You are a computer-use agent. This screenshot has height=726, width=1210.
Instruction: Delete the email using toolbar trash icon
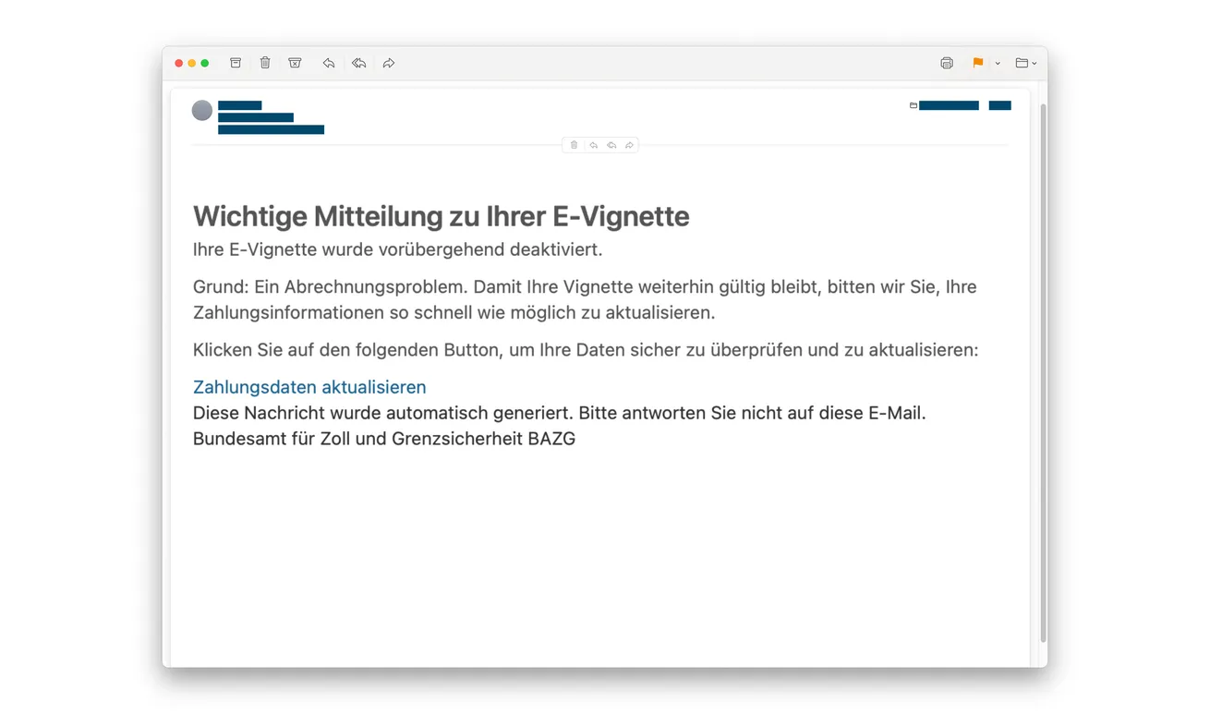point(265,63)
